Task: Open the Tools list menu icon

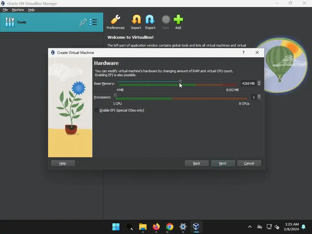Action: 93,22
